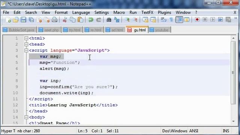Click the Zoom In toolbar icon
This screenshot has height=135, width=240.
[x=127, y=20]
